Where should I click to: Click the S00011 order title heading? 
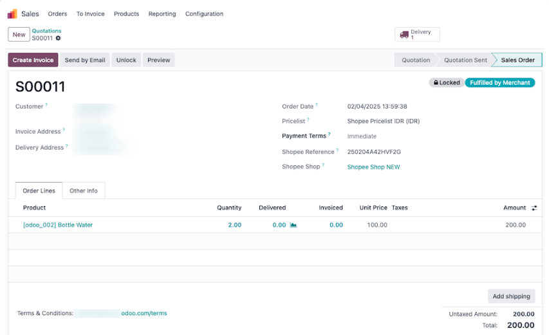pos(41,87)
